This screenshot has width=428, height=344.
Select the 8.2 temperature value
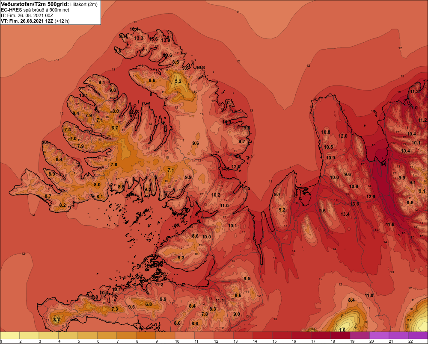pyautogui.click(x=62, y=205)
